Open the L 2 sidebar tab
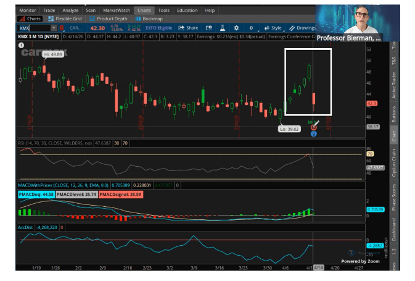The width and height of the screenshot is (415, 281). click(x=393, y=251)
